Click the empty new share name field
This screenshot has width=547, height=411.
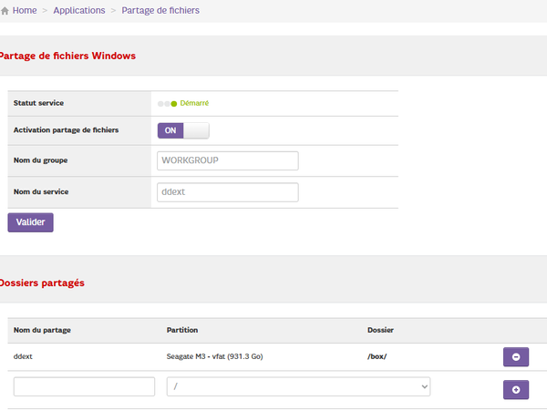pyautogui.click(x=84, y=387)
